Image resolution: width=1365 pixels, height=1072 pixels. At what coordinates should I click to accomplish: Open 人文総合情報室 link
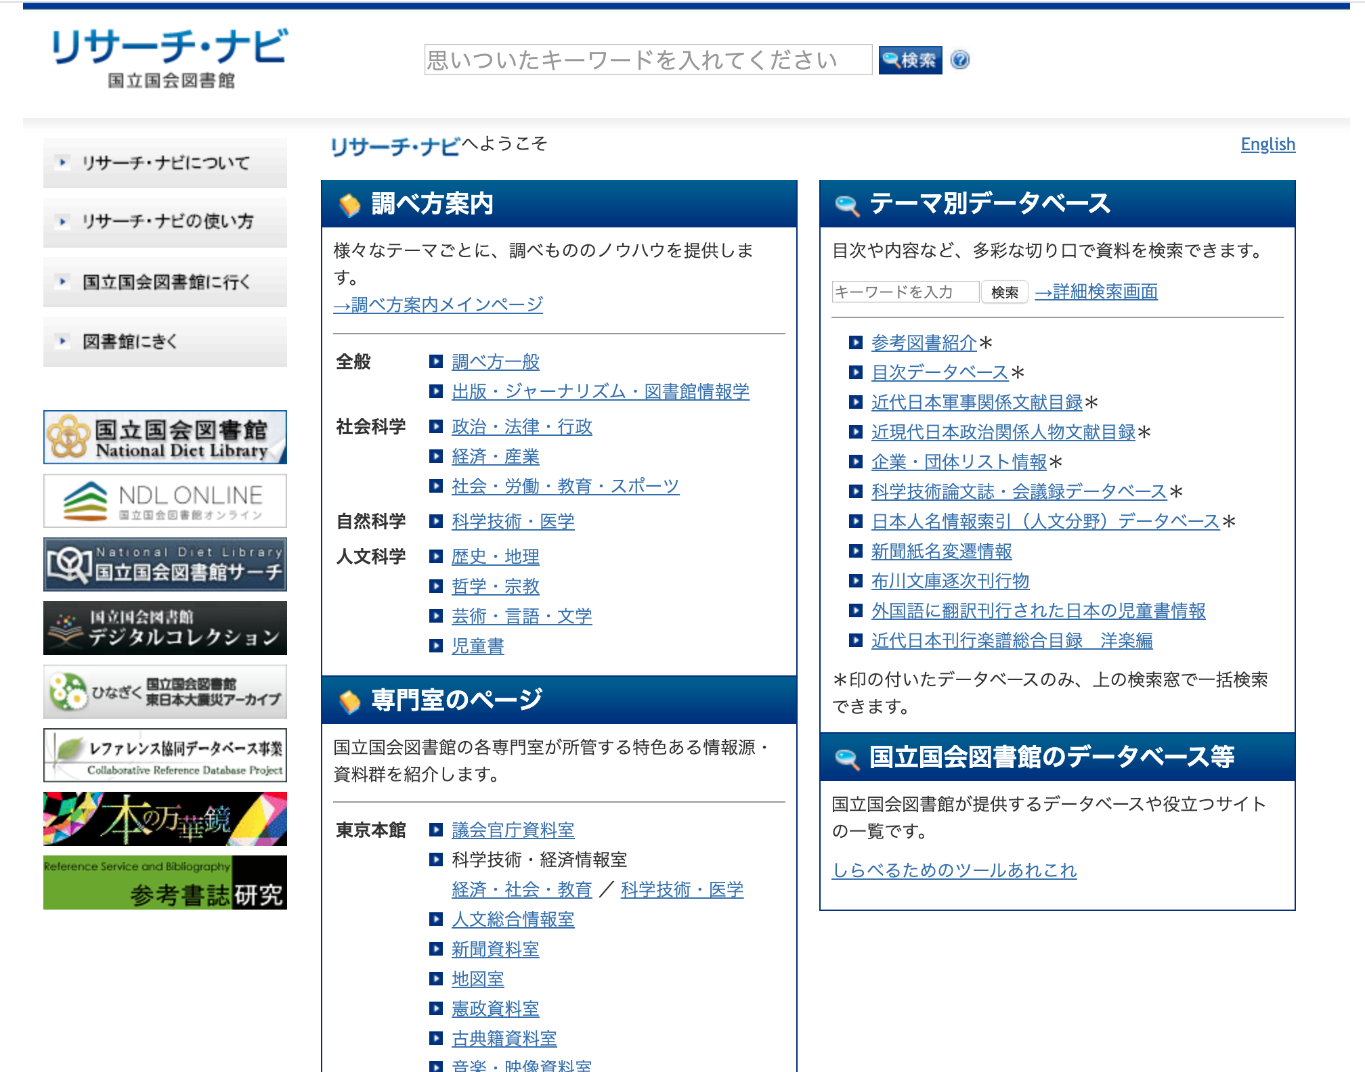coord(513,920)
